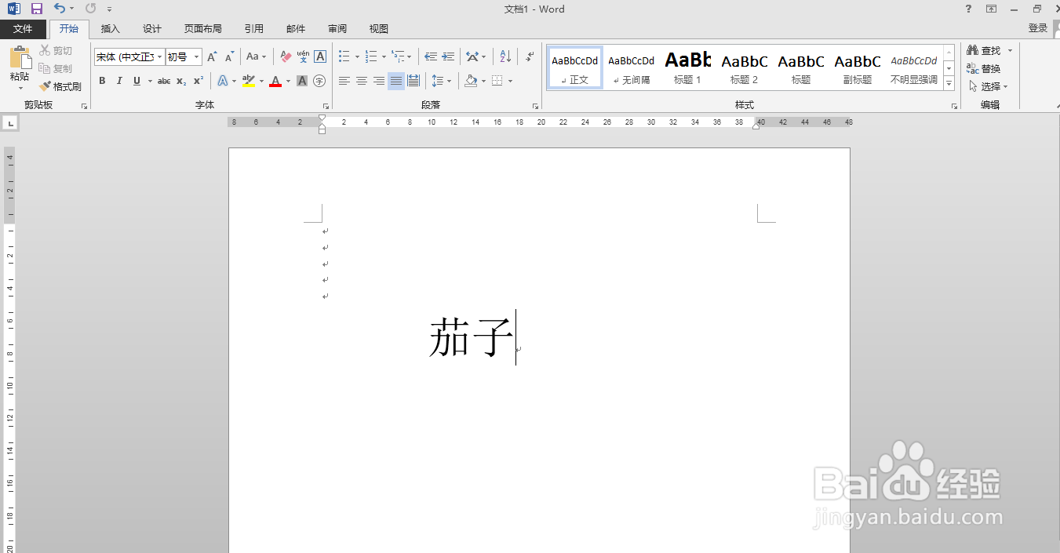Open the borders dropdown arrow
This screenshot has width=1060, height=553.
point(510,81)
